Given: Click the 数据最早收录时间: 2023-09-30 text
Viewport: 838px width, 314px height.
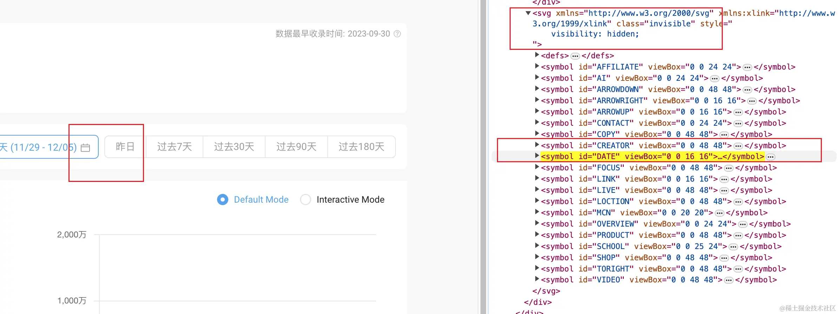Looking at the screenshot, I should [x=333, y=34].
